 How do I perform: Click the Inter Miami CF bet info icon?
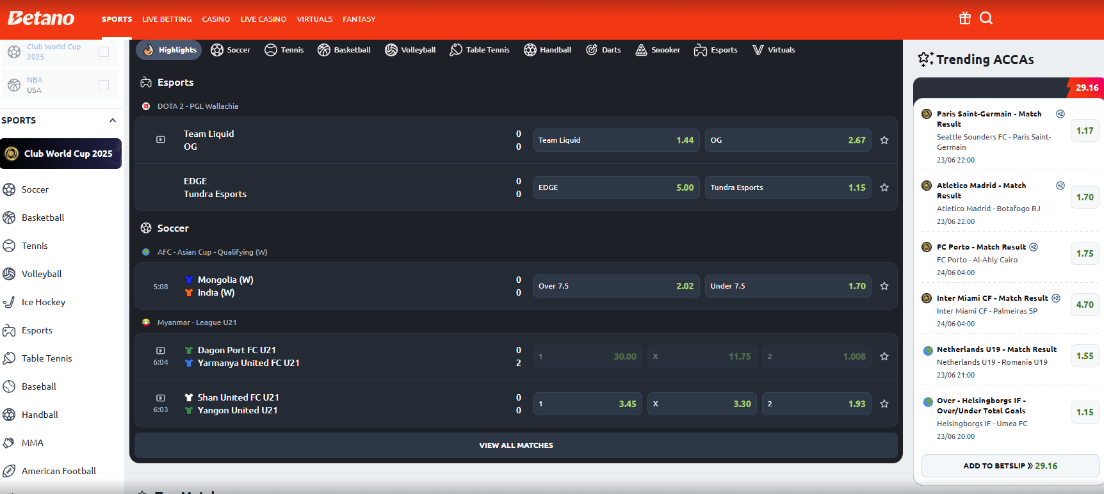point(1056,298)
